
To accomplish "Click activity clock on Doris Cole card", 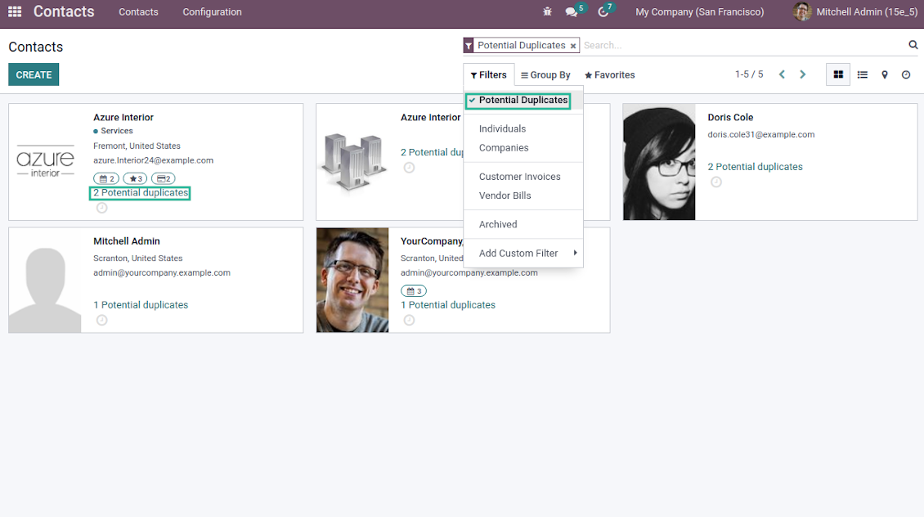I will pos(716,182).
